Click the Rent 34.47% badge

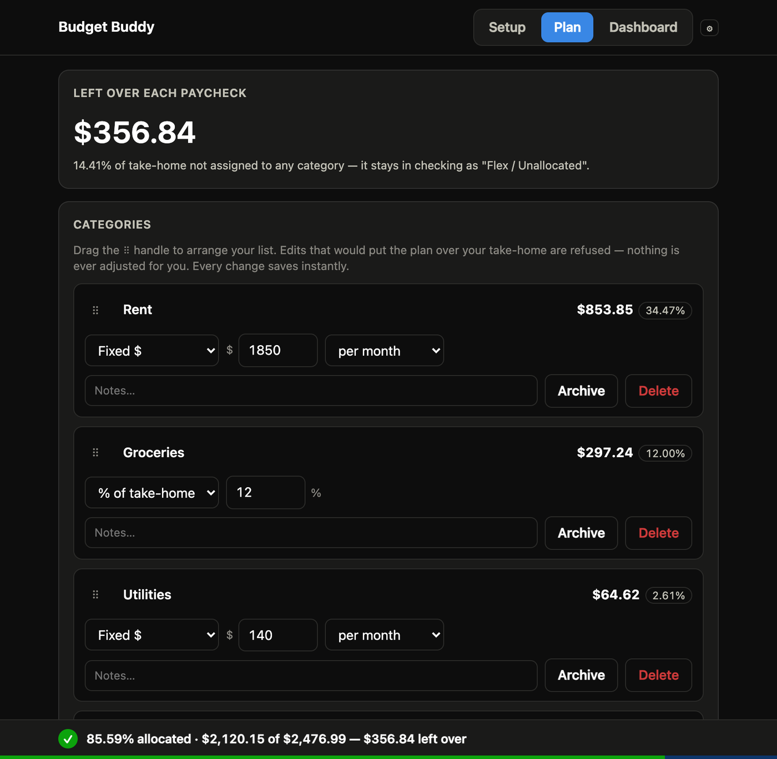tap(665, 311)
